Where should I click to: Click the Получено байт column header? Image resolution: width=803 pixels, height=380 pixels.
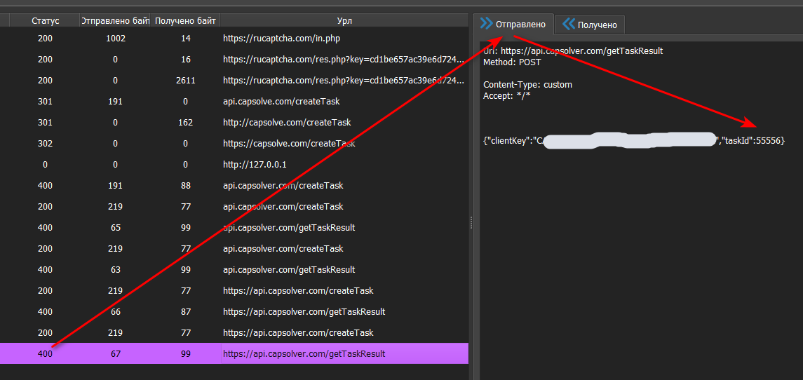click(x=185, y=21)
